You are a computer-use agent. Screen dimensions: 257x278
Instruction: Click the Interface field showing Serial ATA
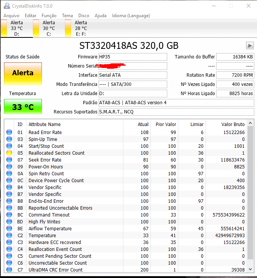[133, 75]
